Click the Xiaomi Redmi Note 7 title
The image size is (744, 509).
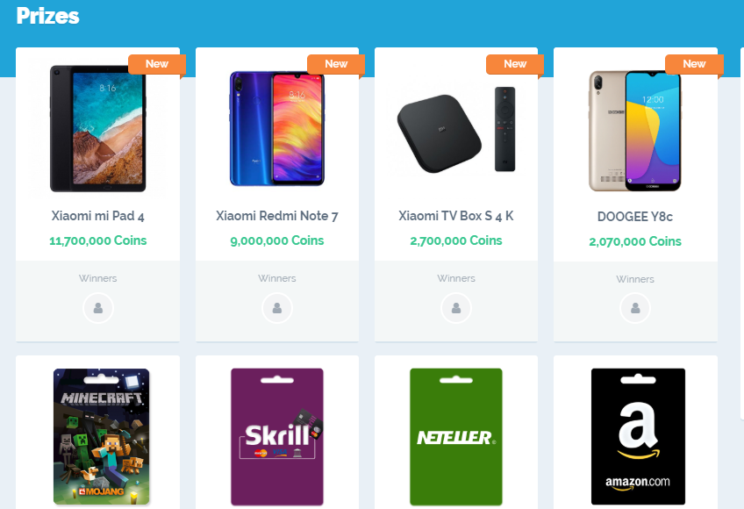277,216
